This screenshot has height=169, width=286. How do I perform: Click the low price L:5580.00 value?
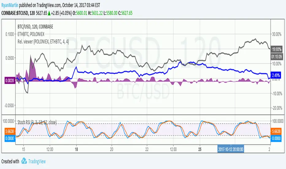[x=110, y=13]
